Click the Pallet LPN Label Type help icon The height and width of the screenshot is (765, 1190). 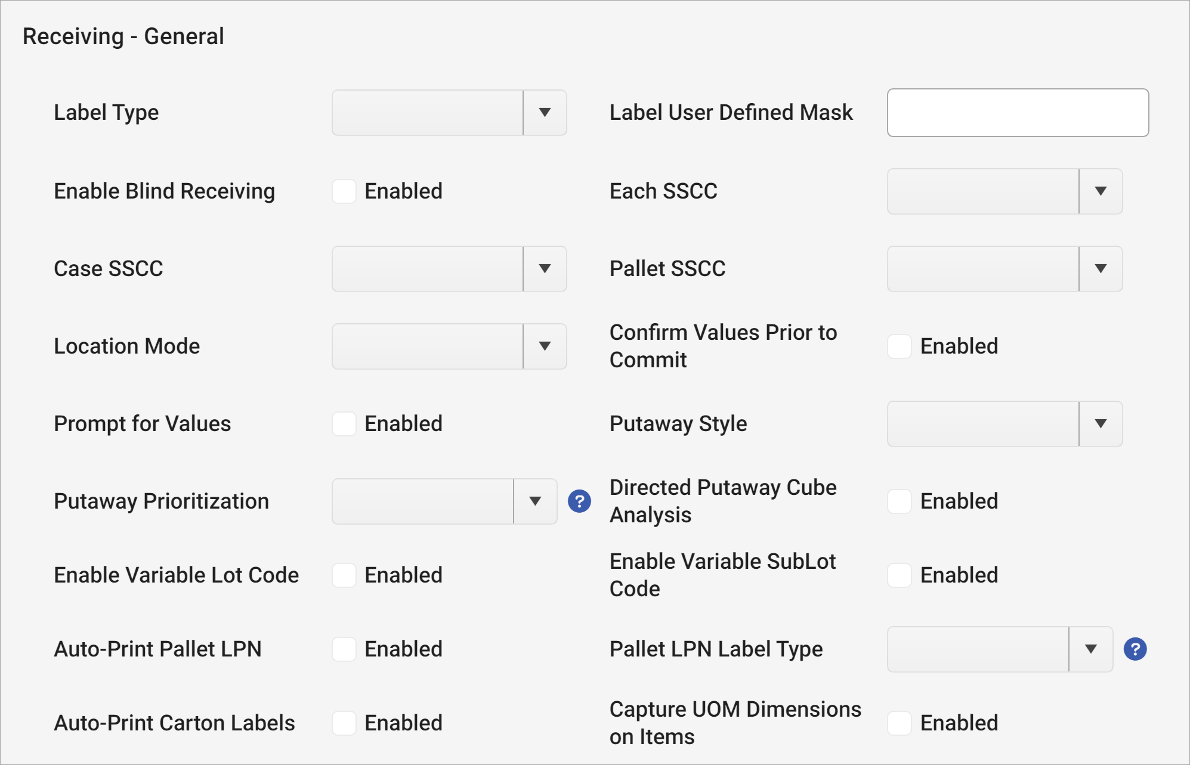(1134, 650)
